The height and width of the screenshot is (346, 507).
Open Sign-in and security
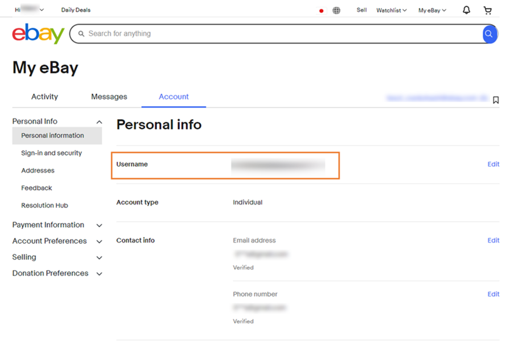tap(51, 153)
